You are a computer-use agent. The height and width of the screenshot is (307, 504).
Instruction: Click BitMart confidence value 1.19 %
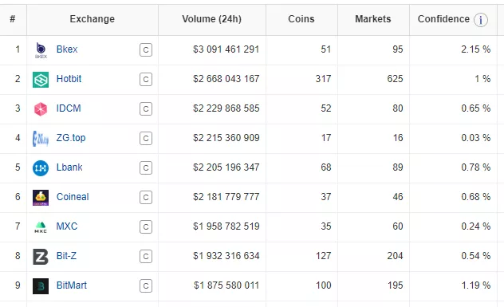(x=476, y=285)
